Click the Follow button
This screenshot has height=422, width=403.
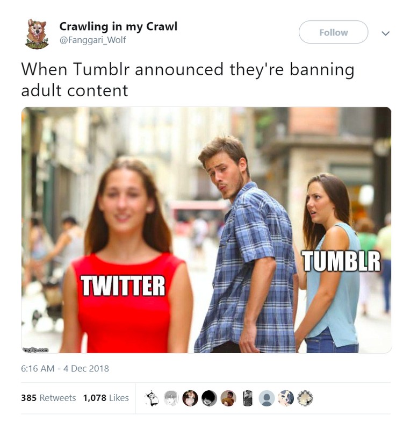point(333,32)
